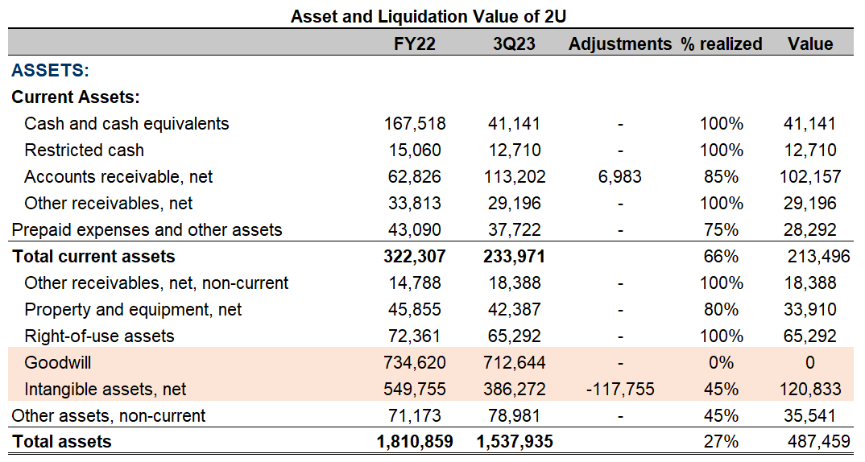Select the 85% realized cell
The width and height of the screenshot is (865, 462).
coord(721,176)
